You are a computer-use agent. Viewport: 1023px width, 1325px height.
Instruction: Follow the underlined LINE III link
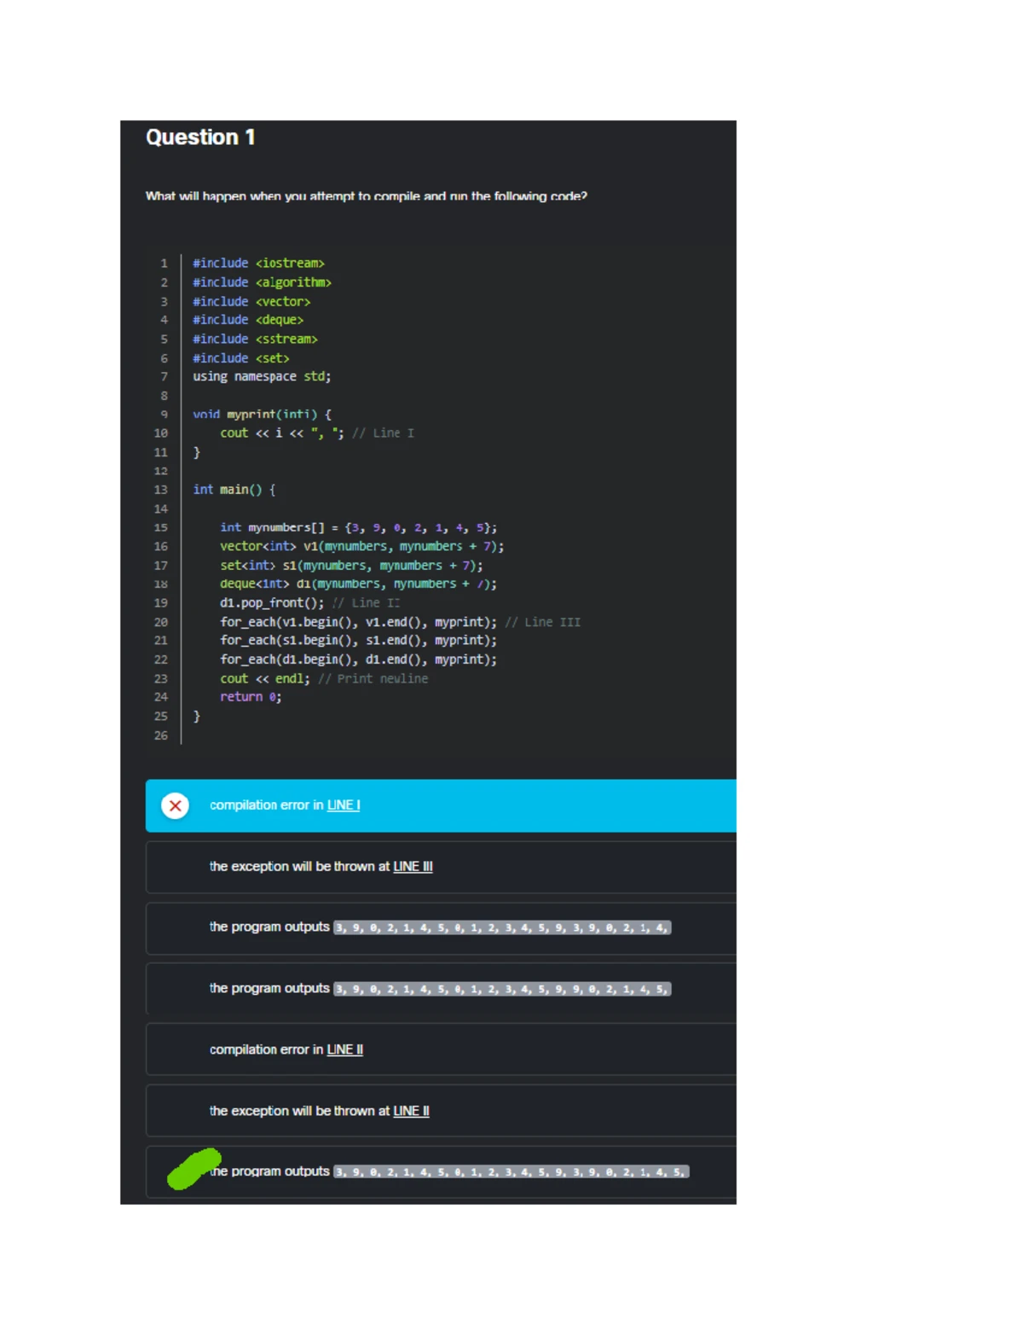coord(413,867)
